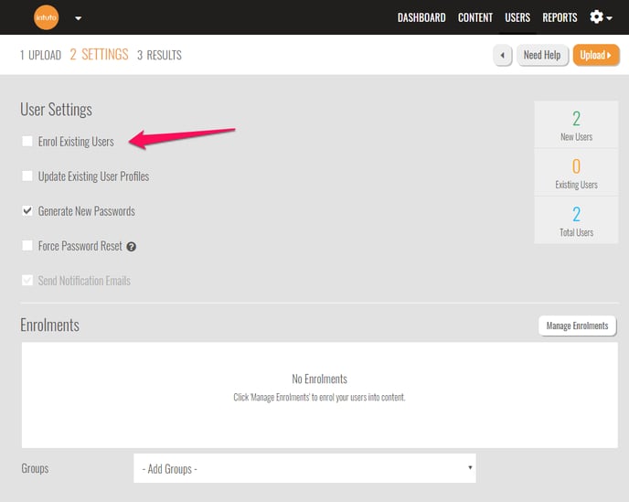The width and height of the screenshot is (629, 502).
Task: Click the Existing Users count tile
Action: (x=576, y=173)
